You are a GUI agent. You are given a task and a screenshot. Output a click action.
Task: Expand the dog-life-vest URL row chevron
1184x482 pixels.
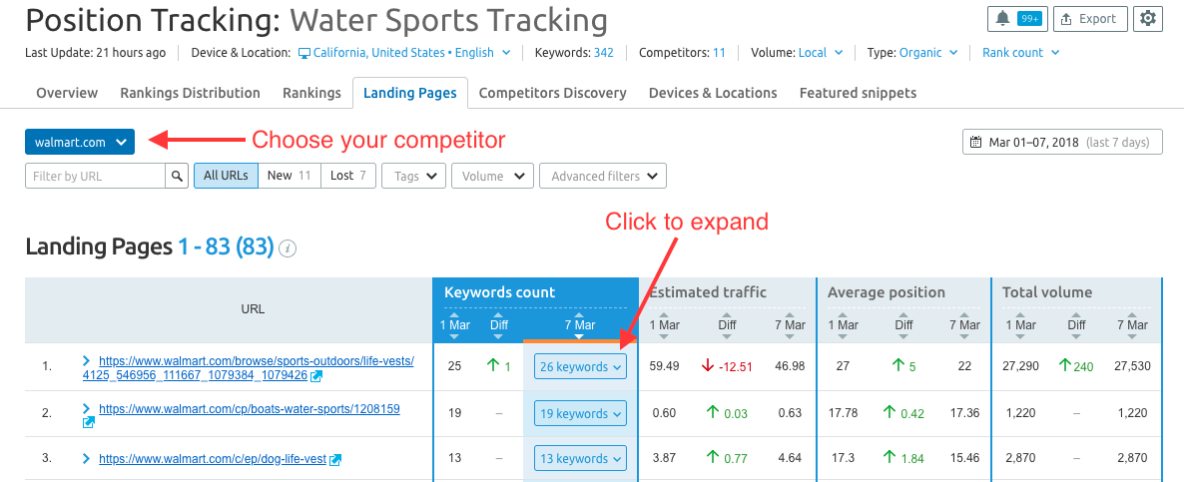click(87, 459)
